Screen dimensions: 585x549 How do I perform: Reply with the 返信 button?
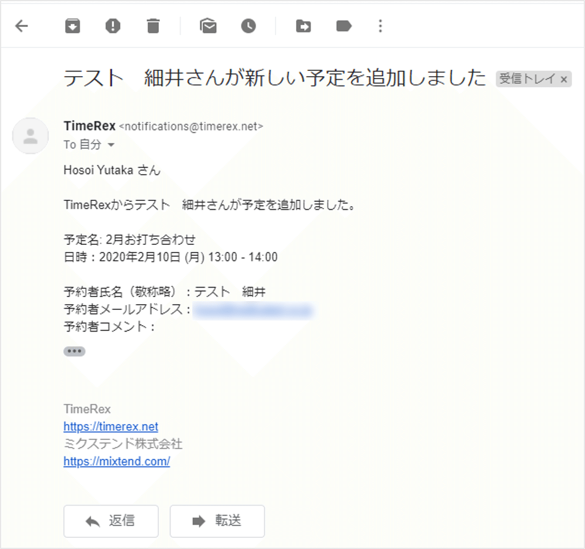click(111, 521)
